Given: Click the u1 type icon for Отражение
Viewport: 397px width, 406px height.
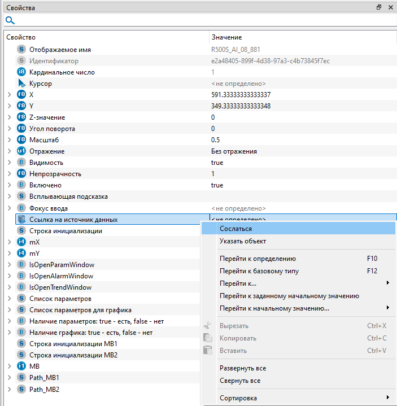Looking at the screenshot, I should pos(22,151).
